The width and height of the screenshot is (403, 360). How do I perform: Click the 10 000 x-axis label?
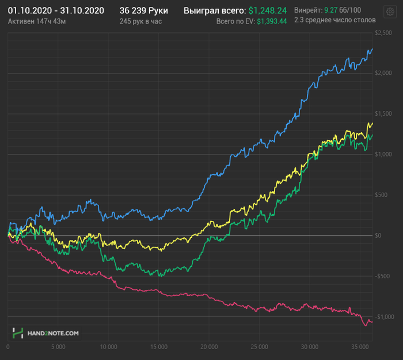(x=108, y=347)
